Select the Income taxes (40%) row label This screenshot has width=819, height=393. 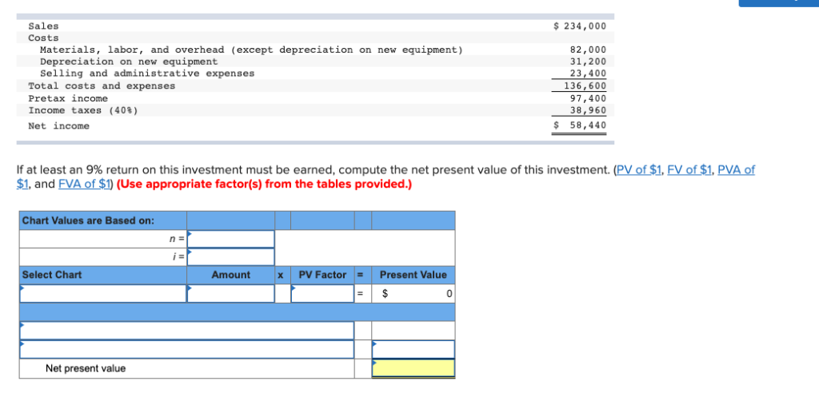[83, 110]
